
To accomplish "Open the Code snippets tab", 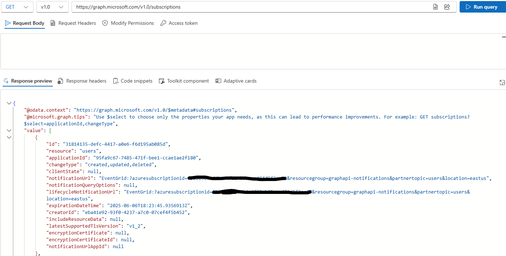I will 133,81.
